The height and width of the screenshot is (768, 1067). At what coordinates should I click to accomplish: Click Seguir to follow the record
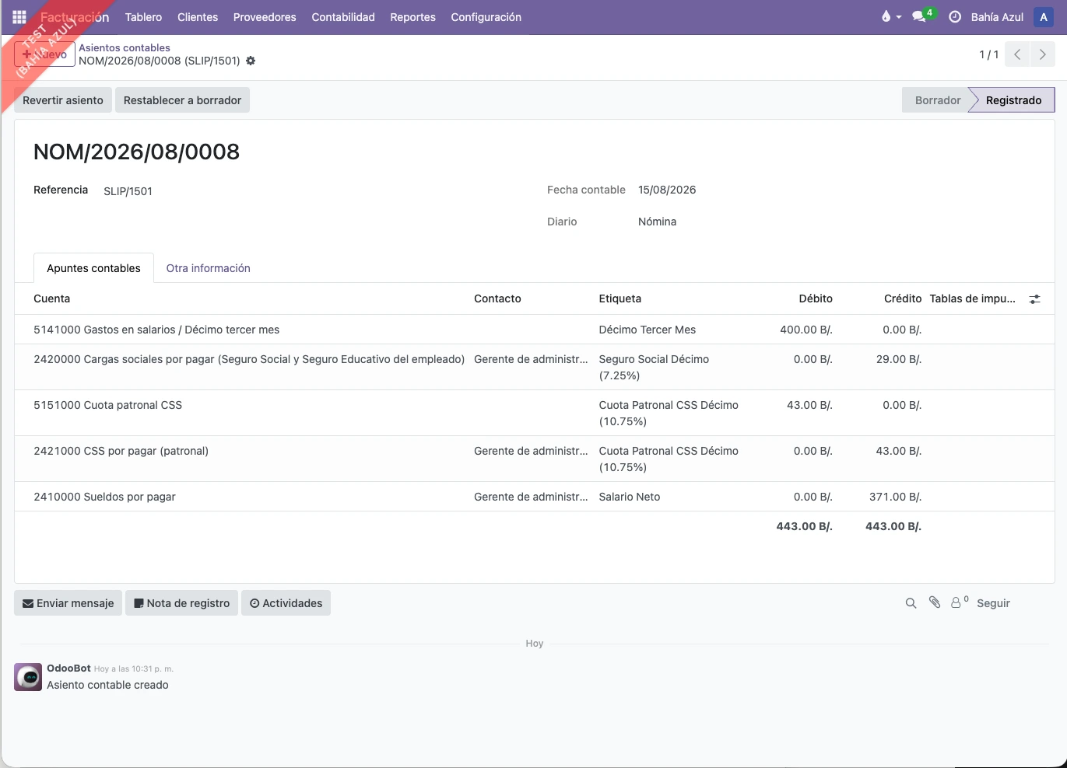click(x=993, y=603)
